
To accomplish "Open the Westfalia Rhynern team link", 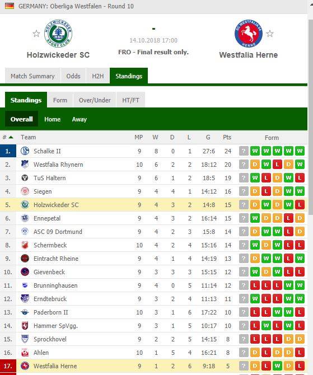I will pyautogui.click(x=58, y=165).
